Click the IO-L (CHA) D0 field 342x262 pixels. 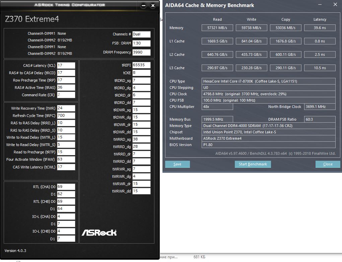(x=66, y=217)
